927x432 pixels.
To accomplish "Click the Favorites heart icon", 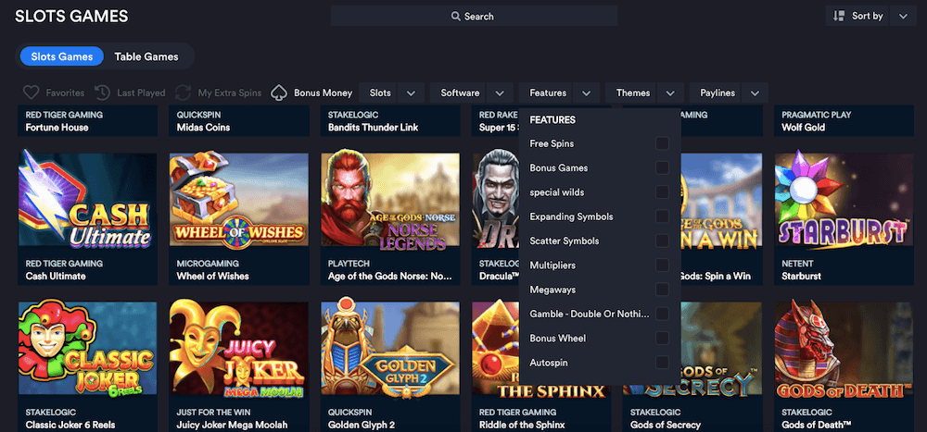I will [31, 93].
